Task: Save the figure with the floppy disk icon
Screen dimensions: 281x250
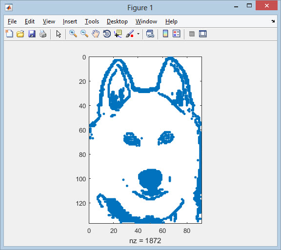Action: coord(32,34)
